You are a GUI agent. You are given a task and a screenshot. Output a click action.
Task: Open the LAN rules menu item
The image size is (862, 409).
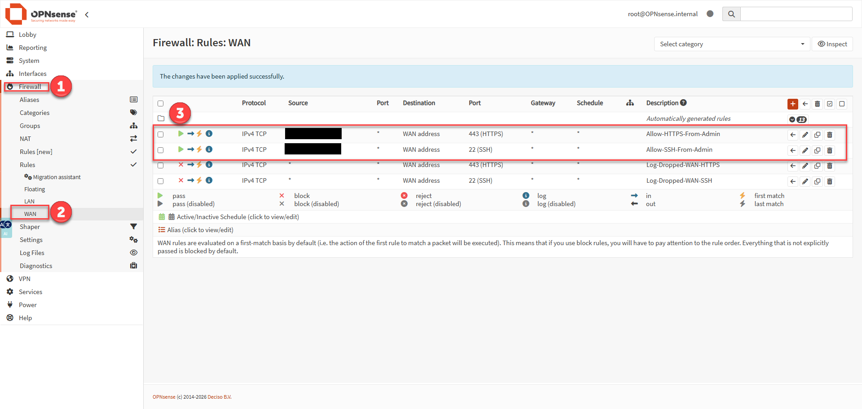point(30,202)
